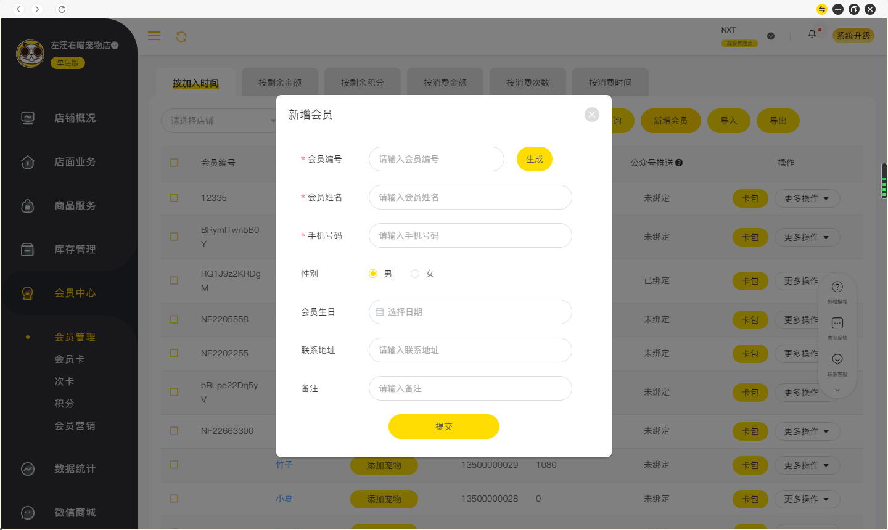Expand 更多操作 dropdown for member 12335
This screenshot has height=530, width=888.
click(807, 198)
